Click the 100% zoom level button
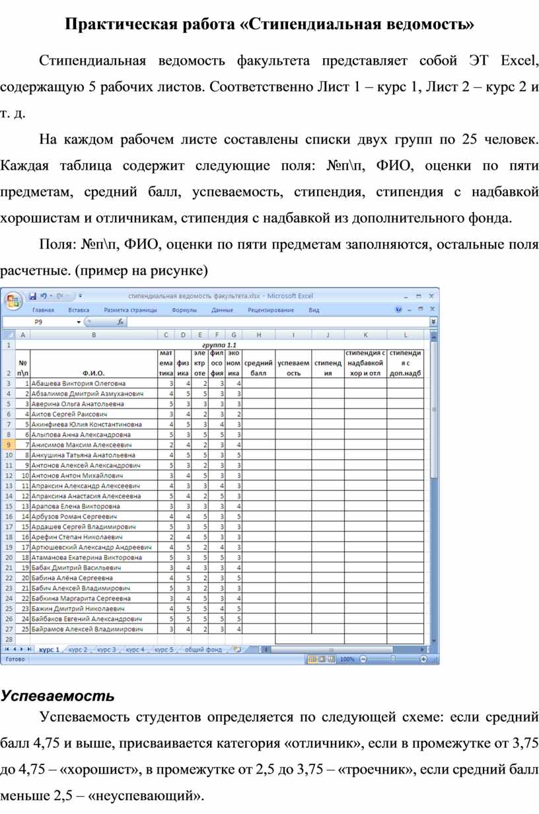Viewport: 539px width, 814px height. pyautogui.click(x=347, y=659)
